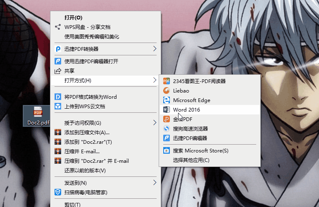The image size is (319, 207).
Task: Click the 2345看图王 PDF reader icon
Action: (x=167, y=81)
